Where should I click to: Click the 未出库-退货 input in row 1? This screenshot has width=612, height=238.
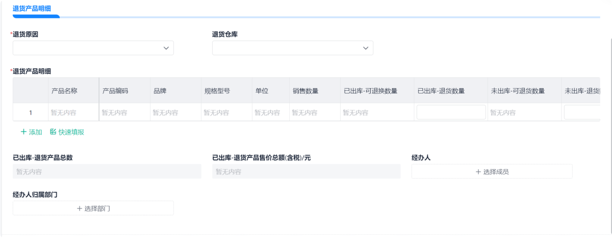582,113
